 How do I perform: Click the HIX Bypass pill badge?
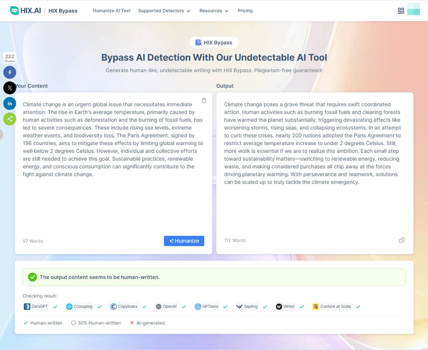click(x=214, y=43)
